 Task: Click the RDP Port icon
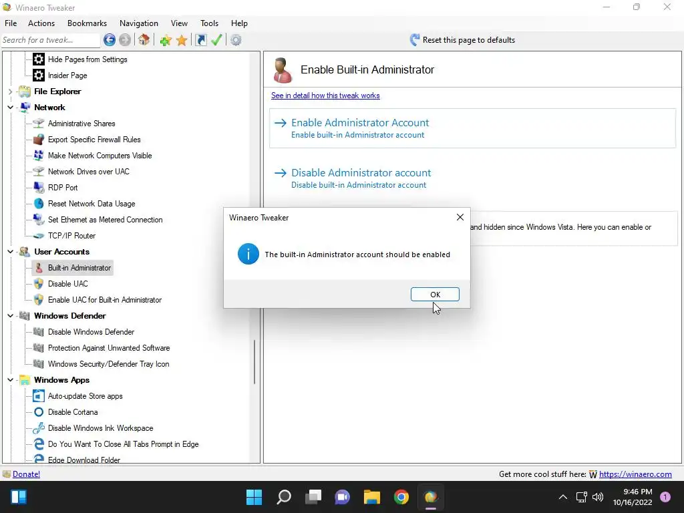pyautogui.click(x=39, y=188)
